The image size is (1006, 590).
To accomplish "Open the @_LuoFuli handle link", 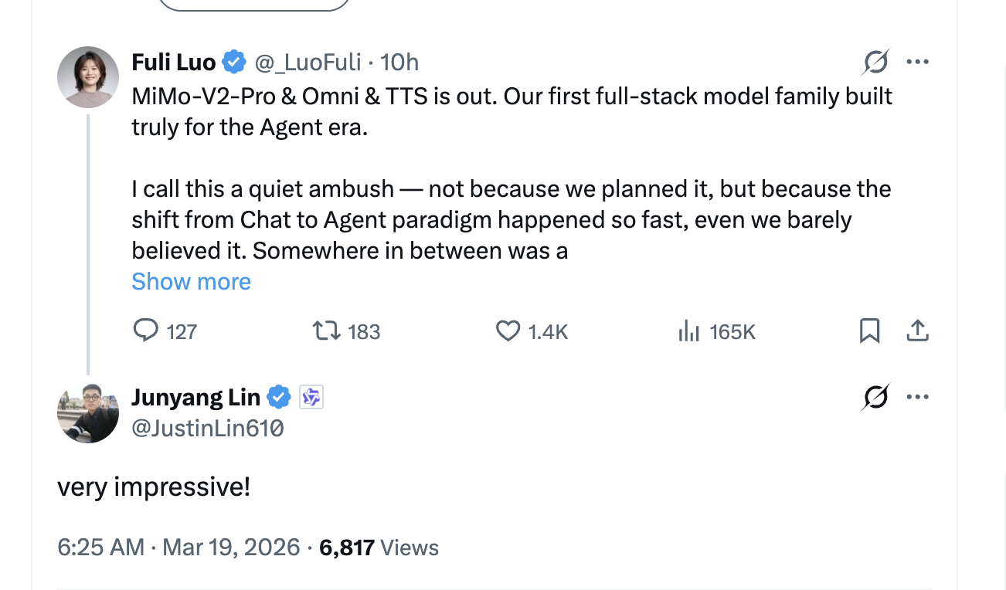I will [x=308, y=62].
